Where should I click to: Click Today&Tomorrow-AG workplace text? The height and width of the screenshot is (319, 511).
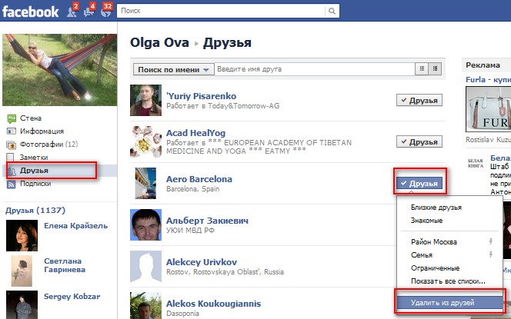coord(243,106)
